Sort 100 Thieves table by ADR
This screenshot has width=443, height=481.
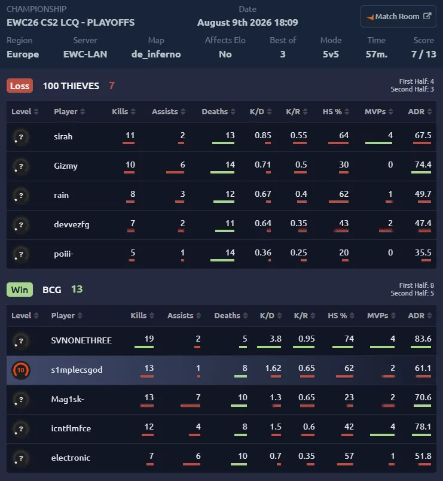(x=420, y=112)
